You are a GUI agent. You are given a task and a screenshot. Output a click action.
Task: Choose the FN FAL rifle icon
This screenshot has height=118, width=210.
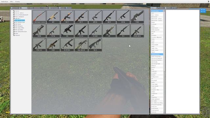pyautogui.click(x=53, y=30)
